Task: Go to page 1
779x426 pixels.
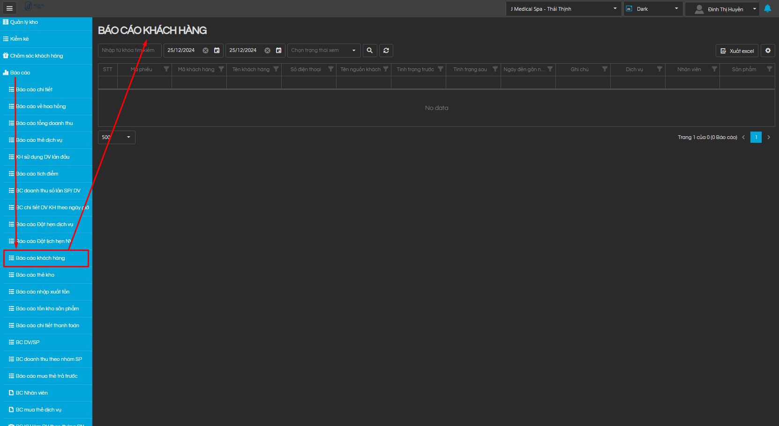Action: 756,137
